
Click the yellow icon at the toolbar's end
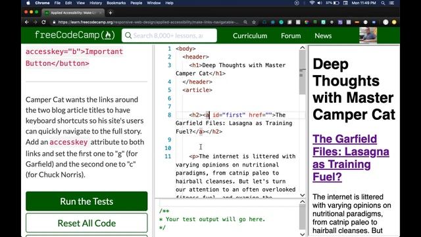pyautogui.click(x=394, y=22)
